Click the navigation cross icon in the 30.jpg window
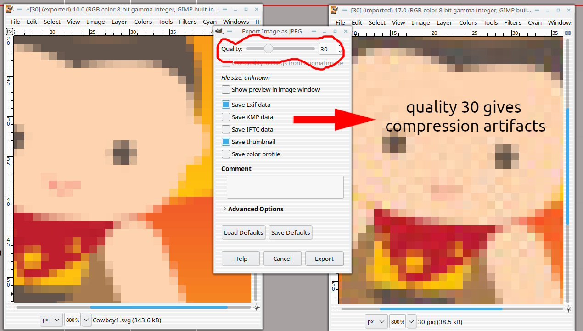This screenshot has width=583, height=331. click(568, 309)
